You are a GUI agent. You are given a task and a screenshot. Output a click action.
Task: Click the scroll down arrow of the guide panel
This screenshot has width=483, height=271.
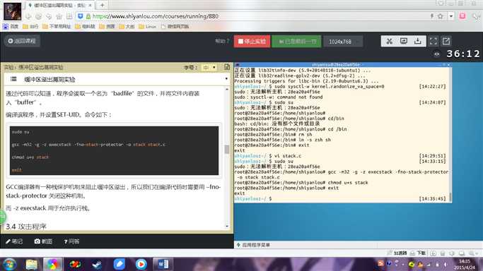click(x=227, y=226)
